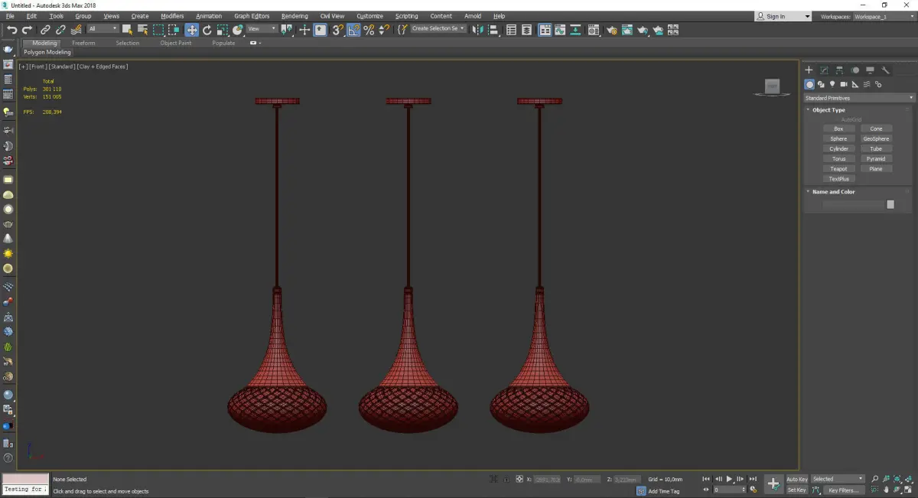Open the Layer Explorer icon

click(x=526, y=30)
